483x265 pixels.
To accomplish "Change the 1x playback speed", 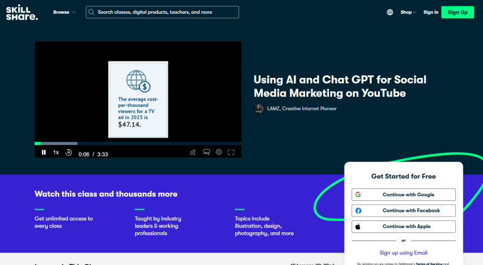I will pyautogui.click(x=56, y=153).
